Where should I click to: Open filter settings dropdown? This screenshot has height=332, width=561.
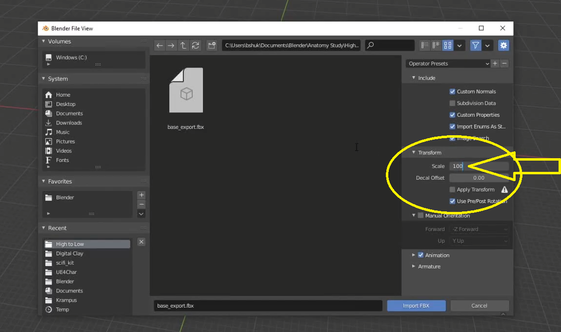[487, 45]
